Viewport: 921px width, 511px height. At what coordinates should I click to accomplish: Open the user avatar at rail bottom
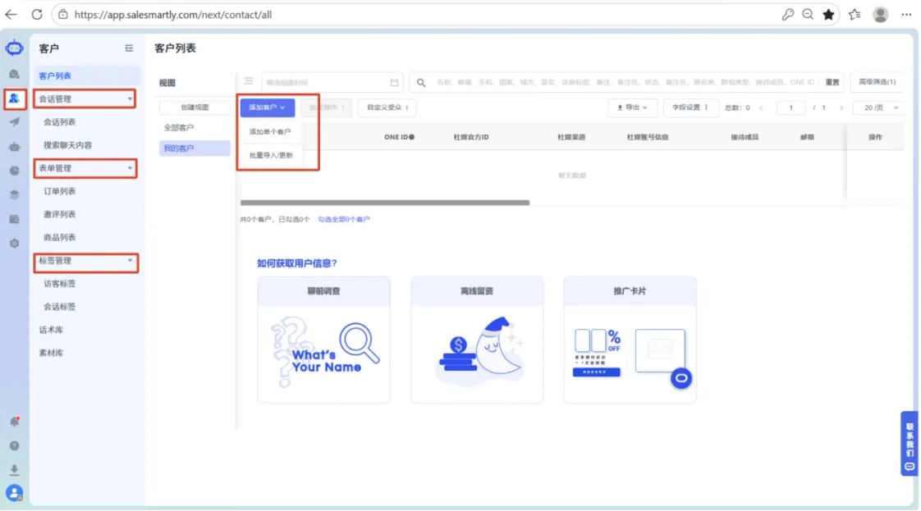pyautogui.click(x=14, y=493)
